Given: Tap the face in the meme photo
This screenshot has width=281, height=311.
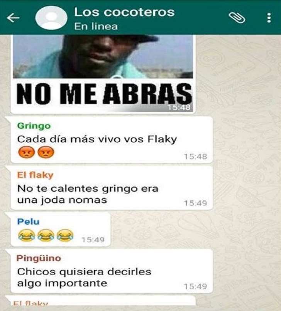Looking at the screenshot, I should coord(103,54).
